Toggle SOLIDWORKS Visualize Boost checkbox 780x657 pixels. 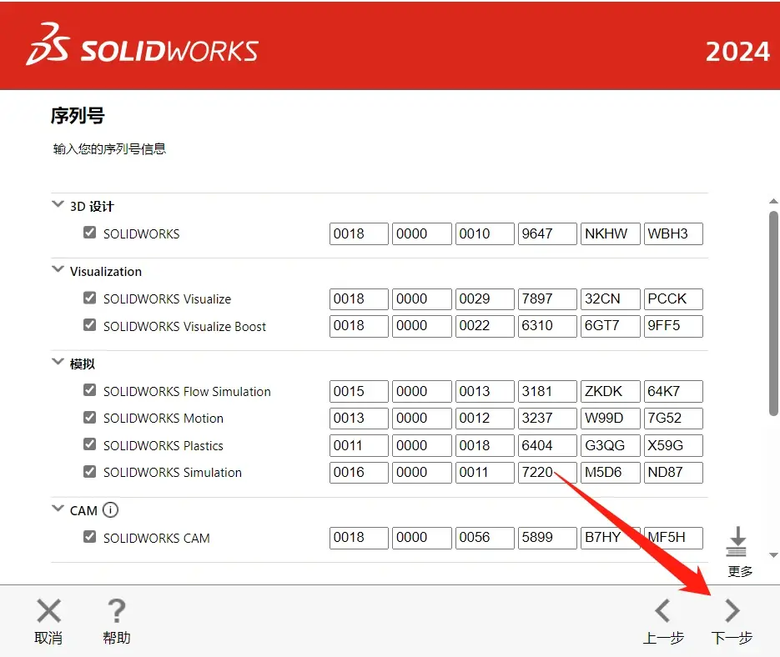[89, 325]
